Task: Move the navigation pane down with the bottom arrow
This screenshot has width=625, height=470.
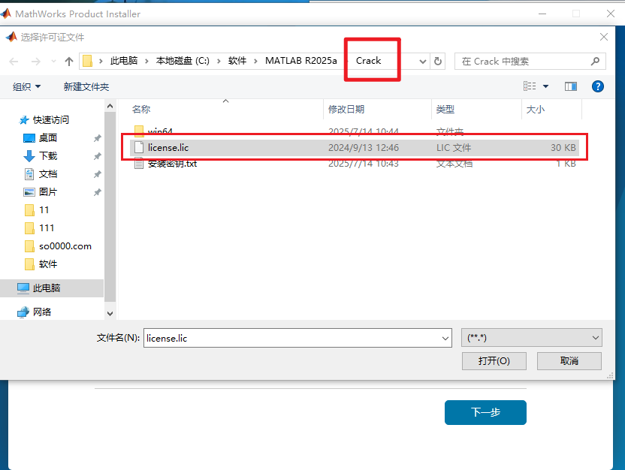Action: coord(110,314)
